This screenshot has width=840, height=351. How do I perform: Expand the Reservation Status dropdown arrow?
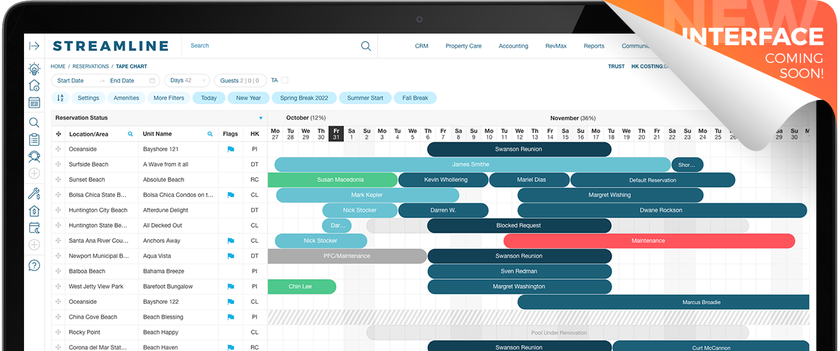point(260,118)
